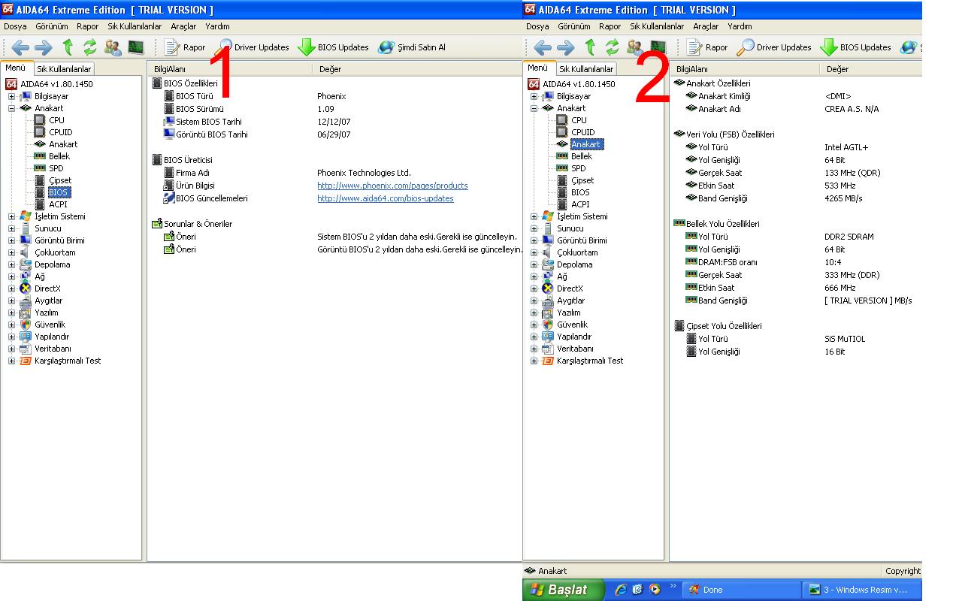Image resolution: width=962 pixels, height=601 pixels.
Task: Expand İşletim Sistemi node in left window
Action: click(x=11, y=216)
